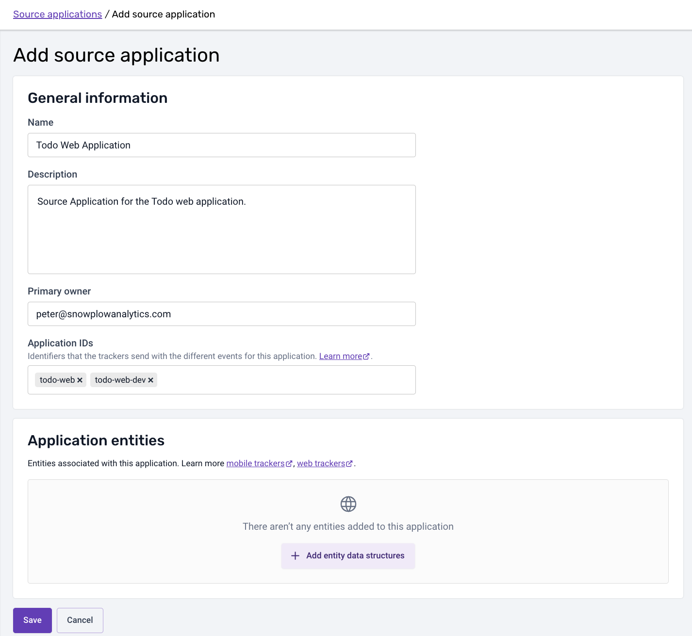This screenshot has height=636, width=692.
Task: Open the Learn more link
Action: pyautogui.click(x=341, y=356)
